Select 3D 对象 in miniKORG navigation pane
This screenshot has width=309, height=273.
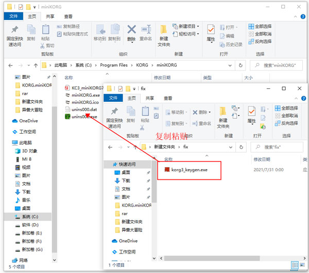(x=26, y=151)
